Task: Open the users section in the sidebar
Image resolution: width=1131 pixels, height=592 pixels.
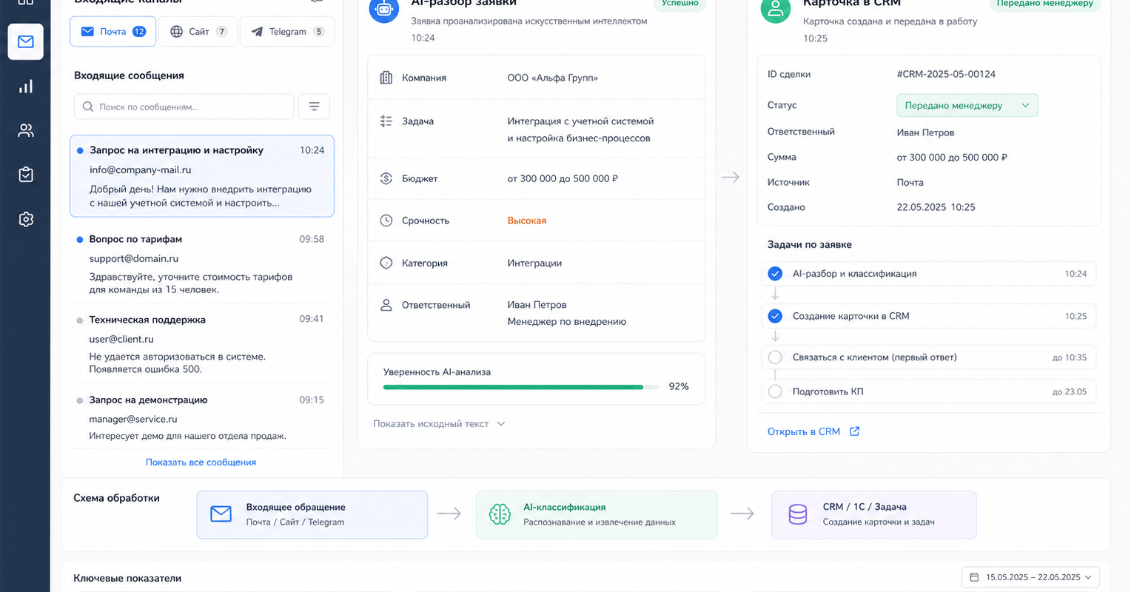Action: [x=26, y=131]
